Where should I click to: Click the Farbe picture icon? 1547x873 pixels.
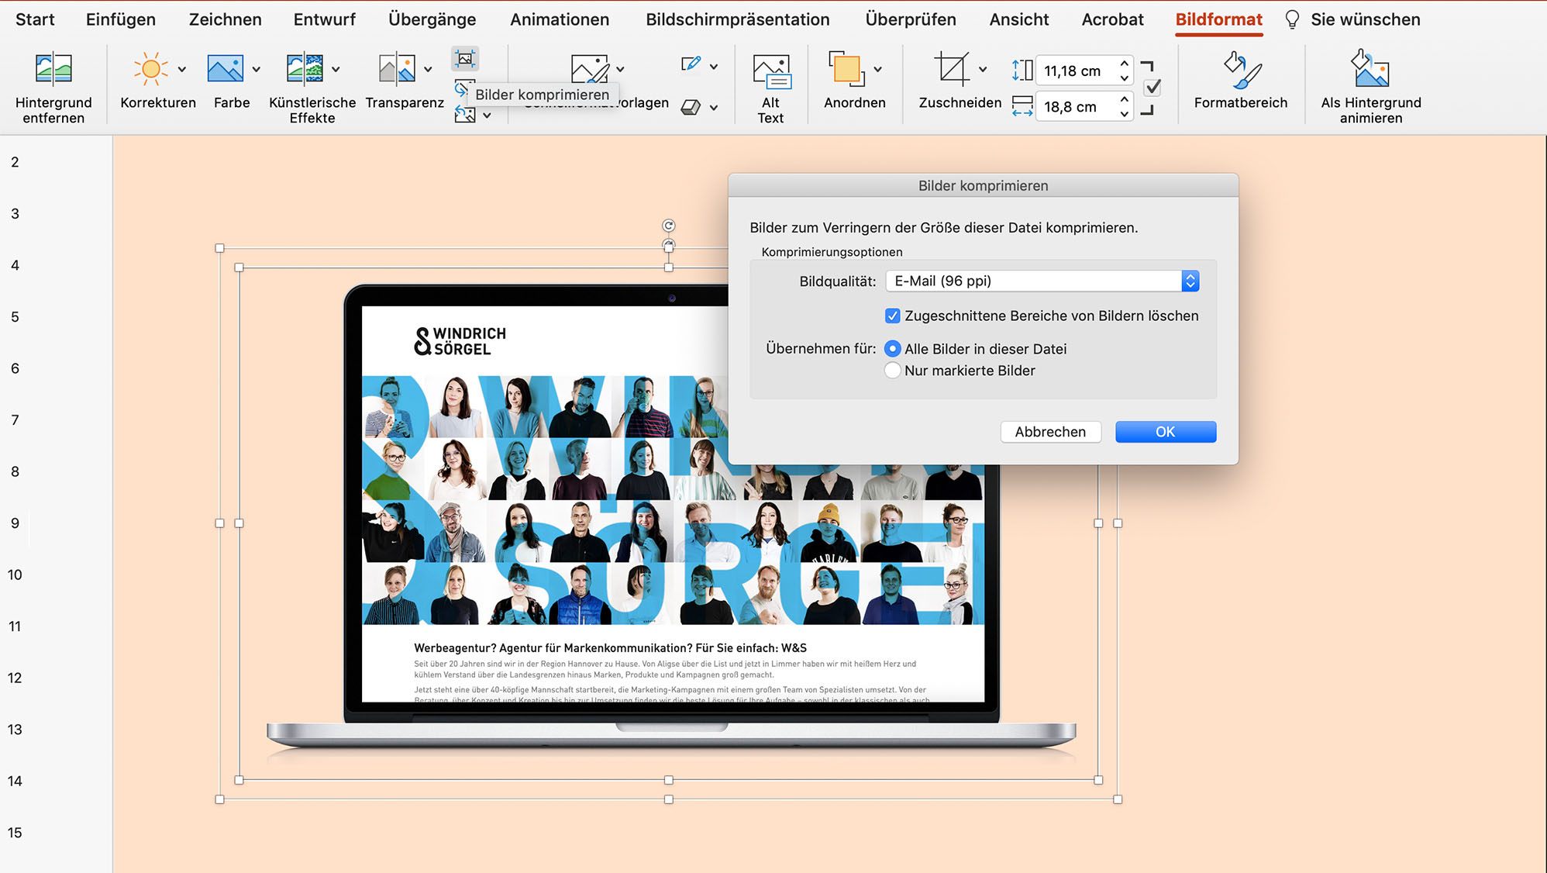coord(225,69)
